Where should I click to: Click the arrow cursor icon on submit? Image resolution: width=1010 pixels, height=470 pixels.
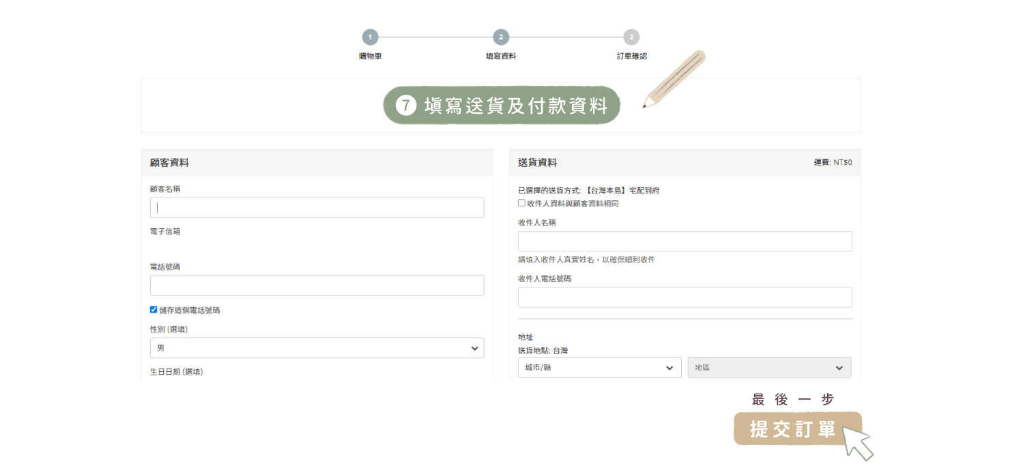[x=858, y=442]
